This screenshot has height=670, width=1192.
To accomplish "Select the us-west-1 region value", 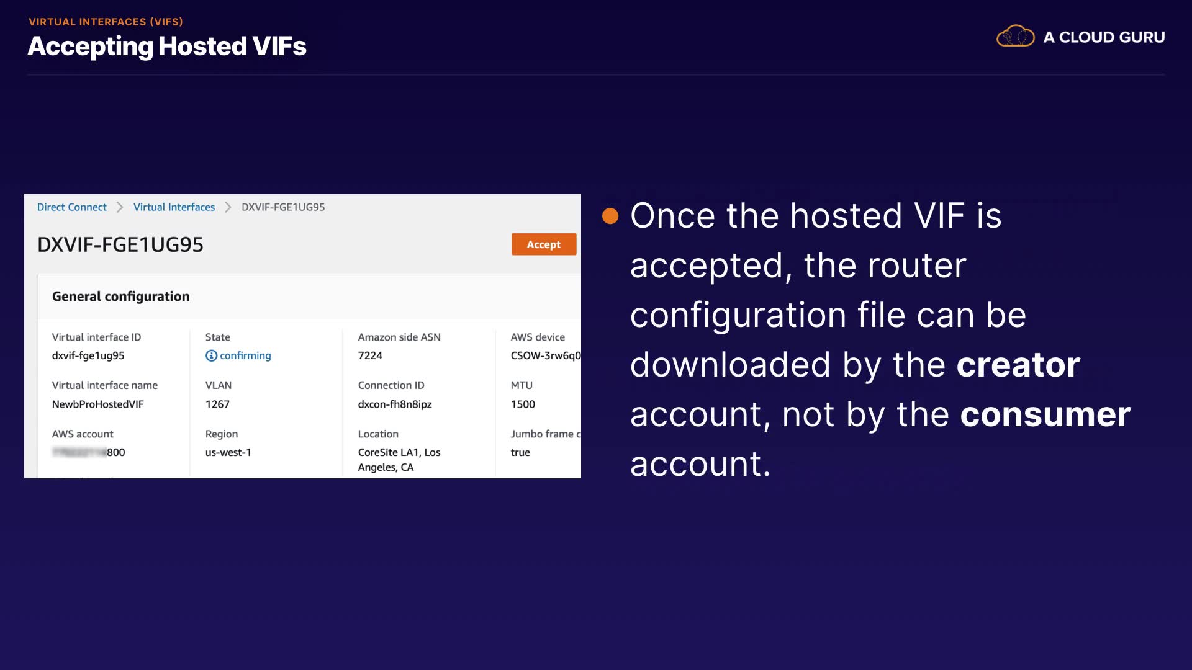I will coord(228,452).
